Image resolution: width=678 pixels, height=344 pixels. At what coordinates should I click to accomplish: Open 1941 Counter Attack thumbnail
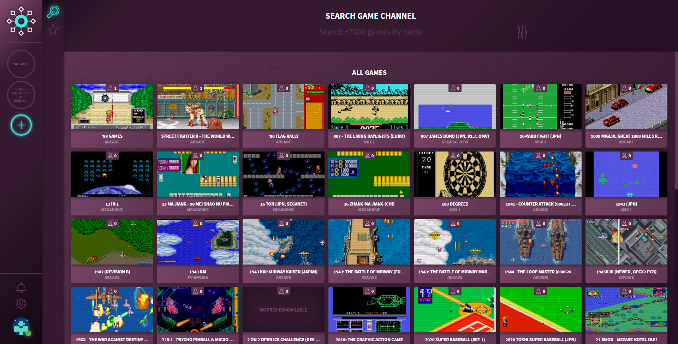click(541, 174)
